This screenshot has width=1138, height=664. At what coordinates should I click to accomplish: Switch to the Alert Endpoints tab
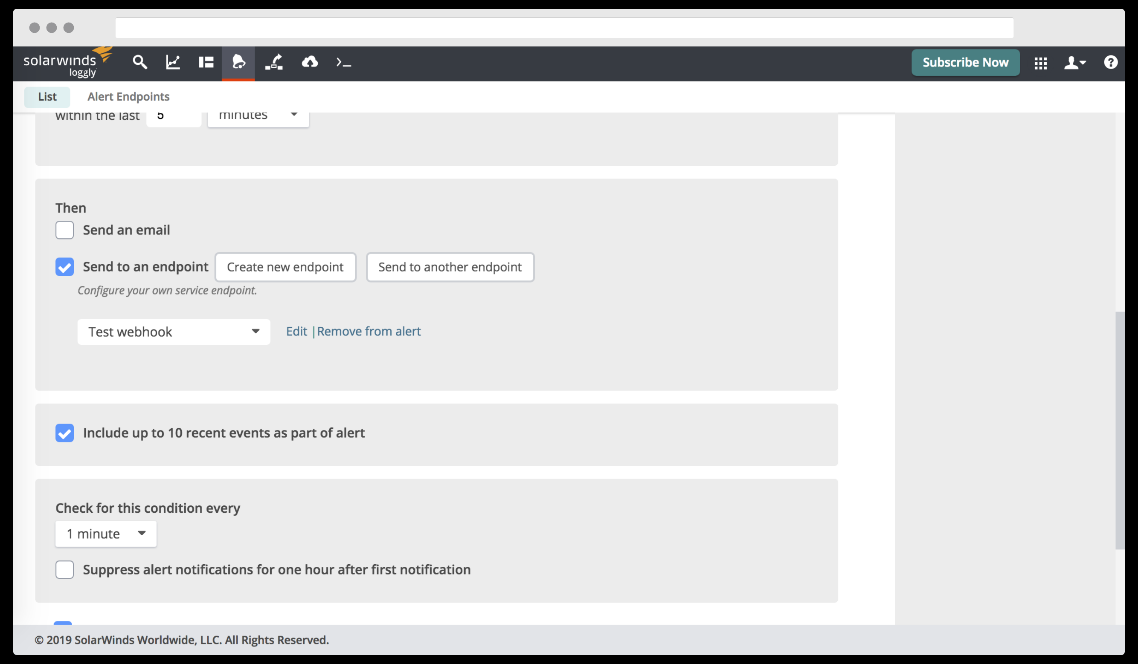(128, 97)
